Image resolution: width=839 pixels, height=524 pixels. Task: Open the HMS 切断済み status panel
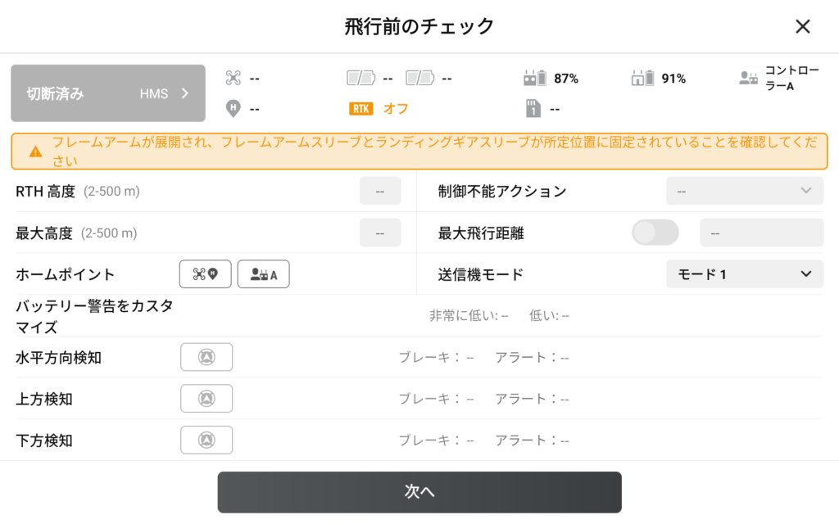[x=108, y=93]
